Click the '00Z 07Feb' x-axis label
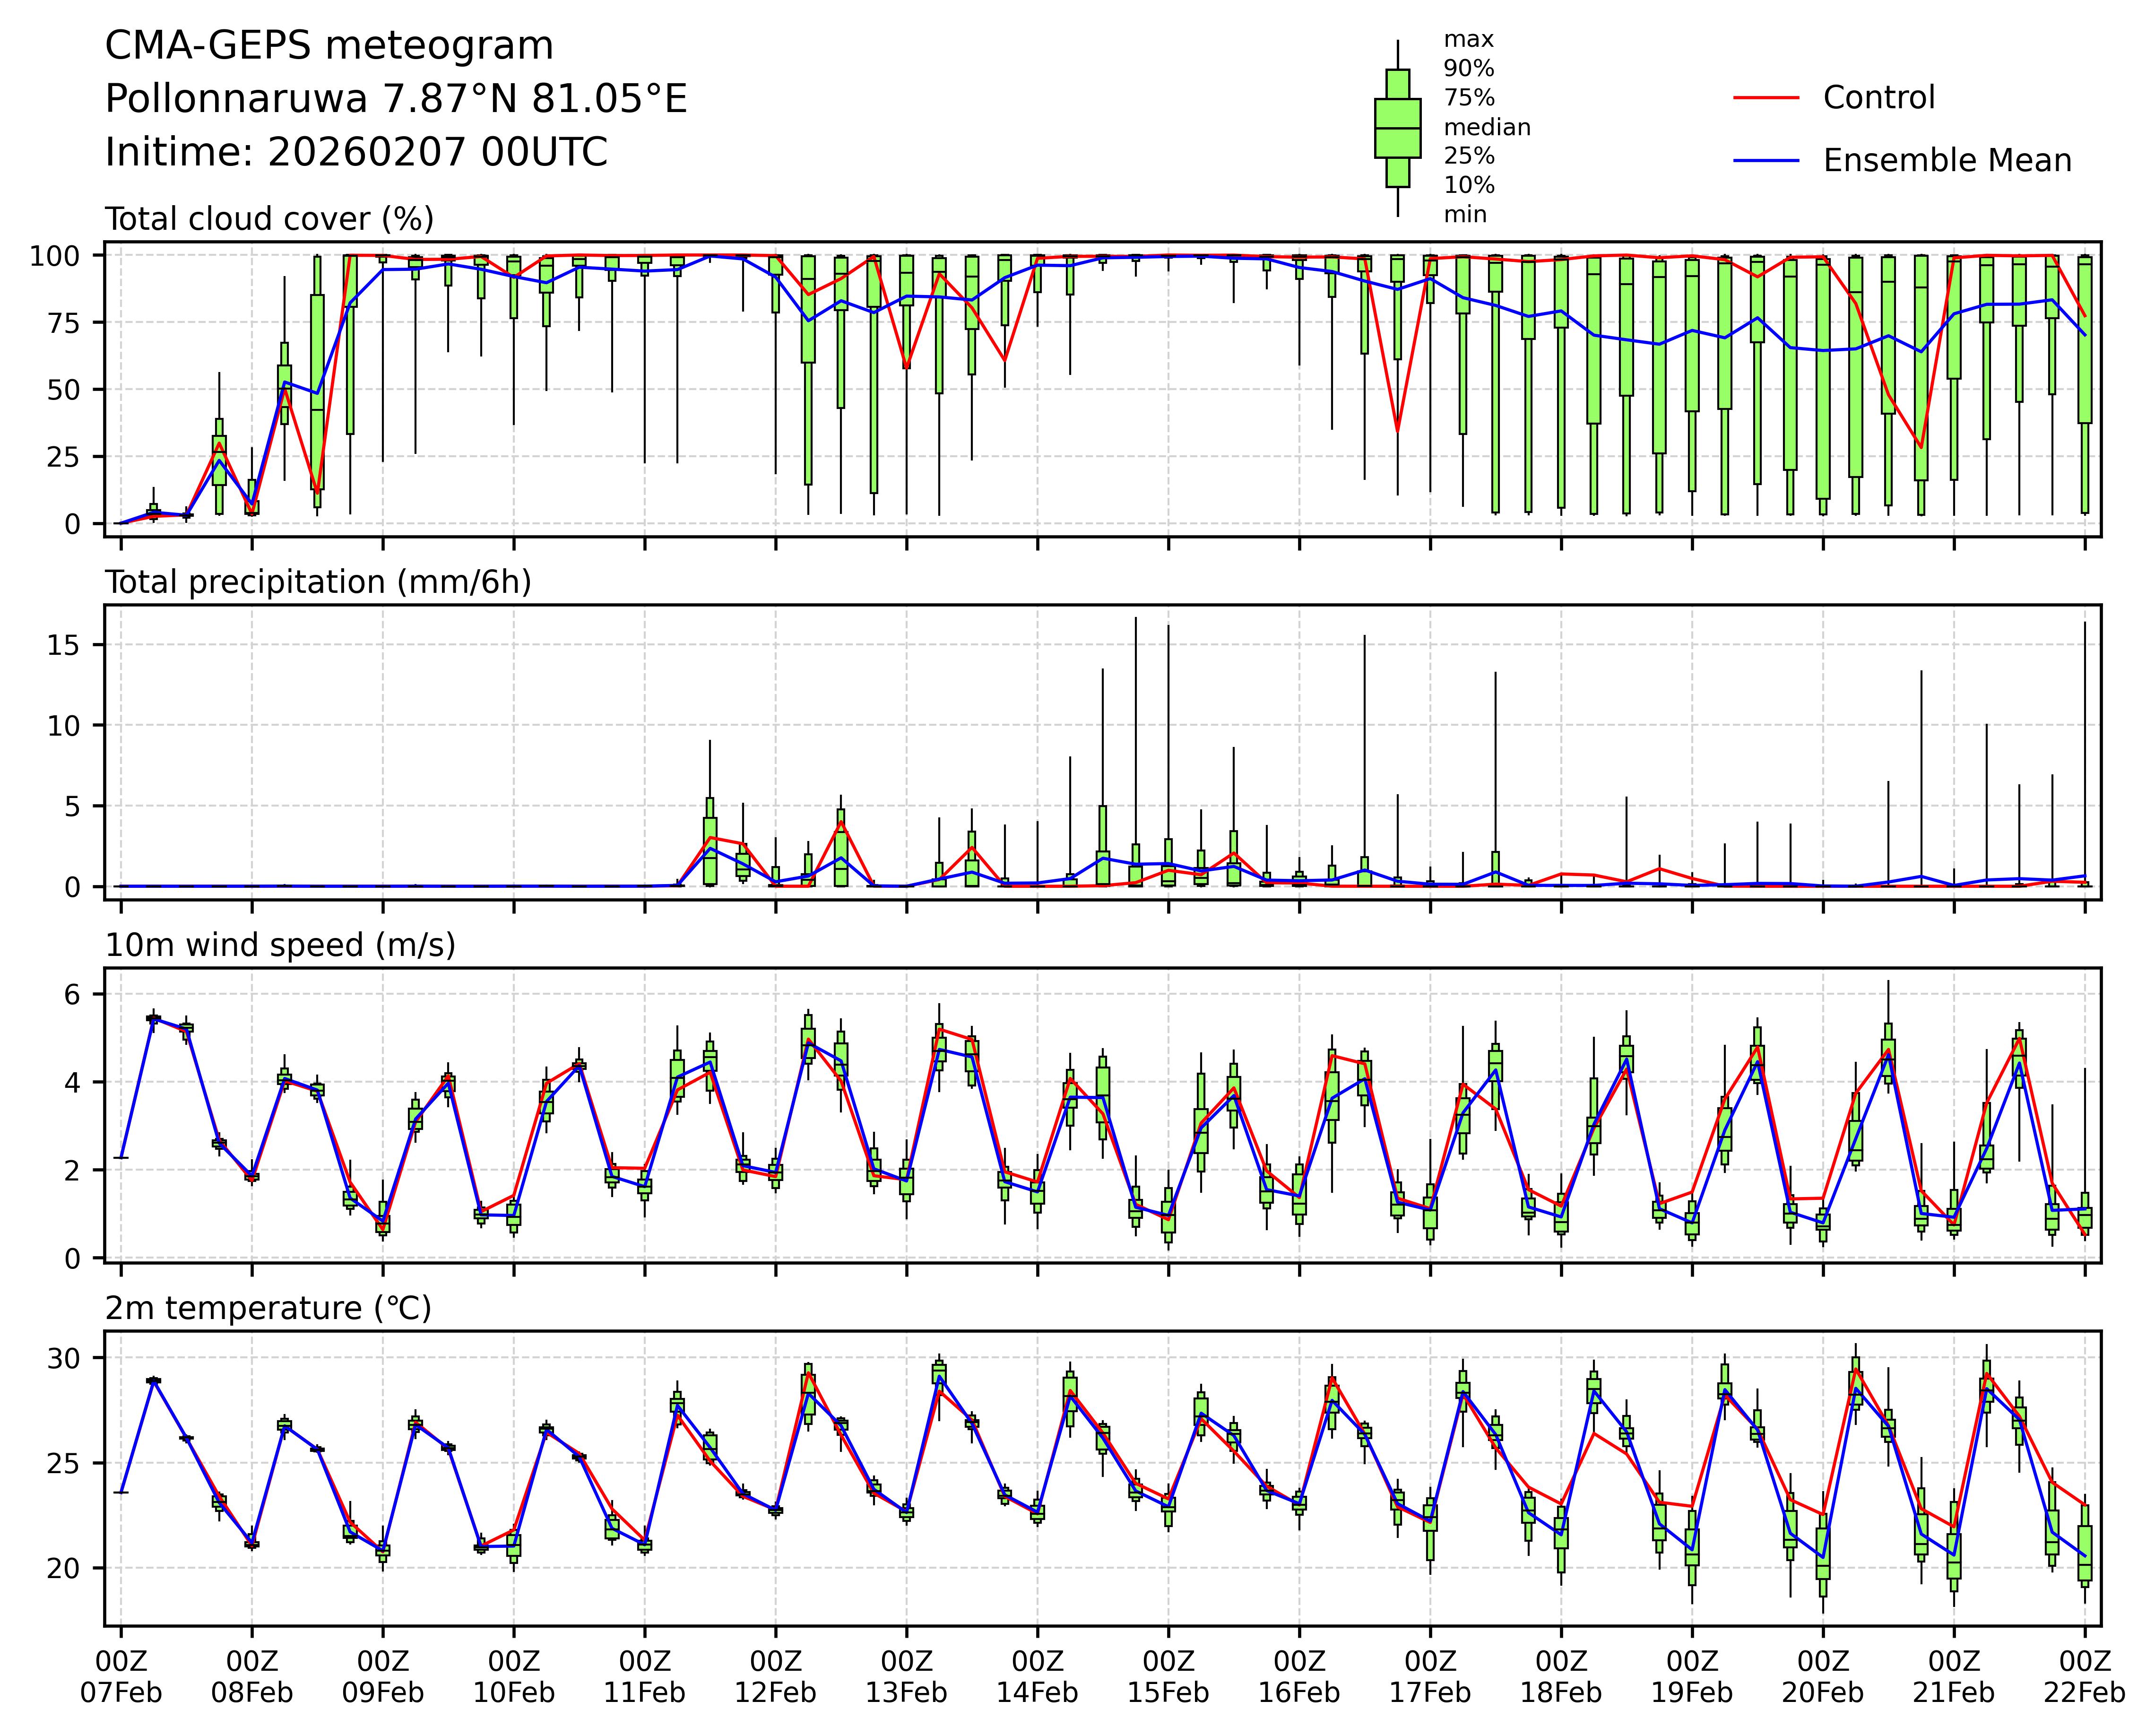 (x=121, y=1677)
